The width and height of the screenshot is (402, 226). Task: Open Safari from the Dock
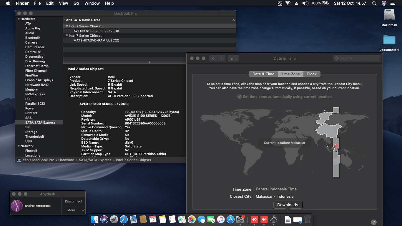pyautogui.click(x=124, y=219)
